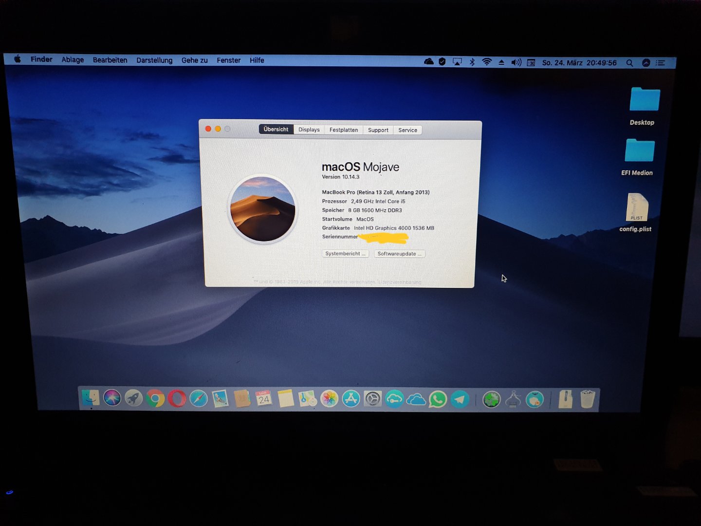The height and width of the screenshot is (526, 701).
Task: Launch Safari from the Dock
Action: (199, 398)
